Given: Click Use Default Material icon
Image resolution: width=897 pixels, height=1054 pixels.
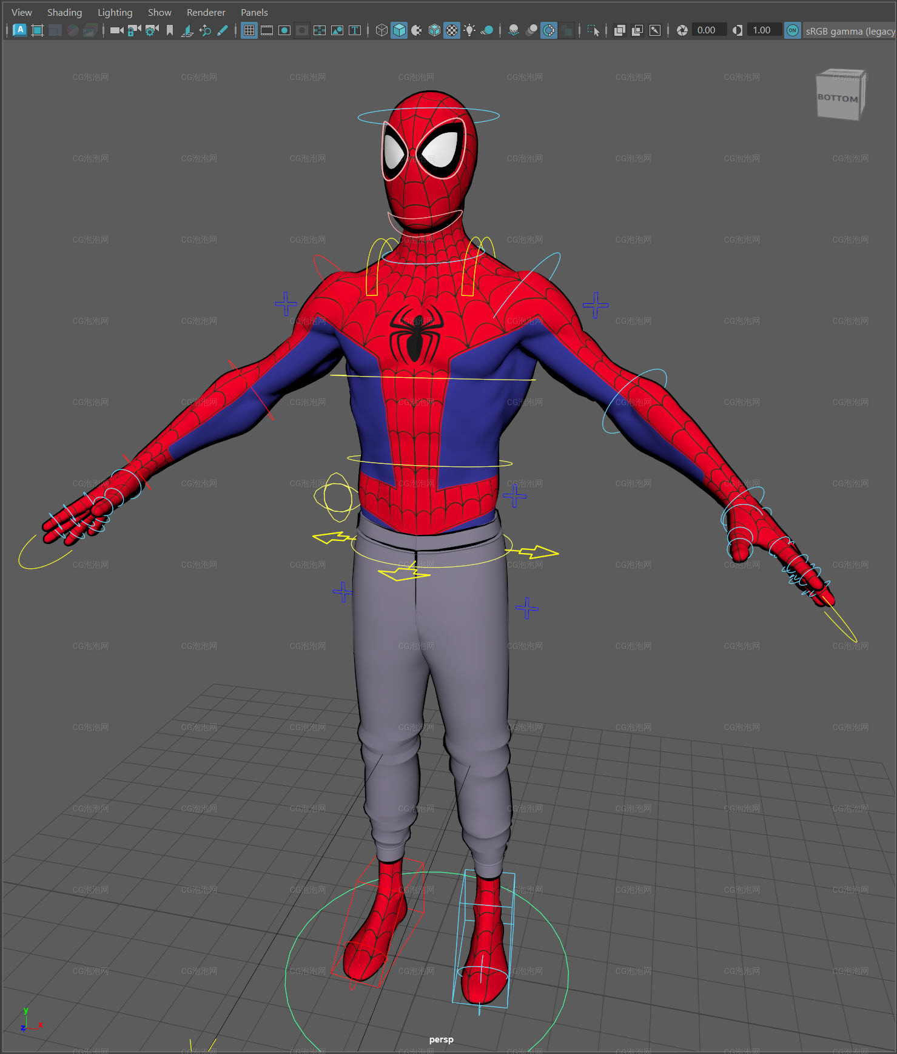Looking at the screenshot, I should (417, 30).
